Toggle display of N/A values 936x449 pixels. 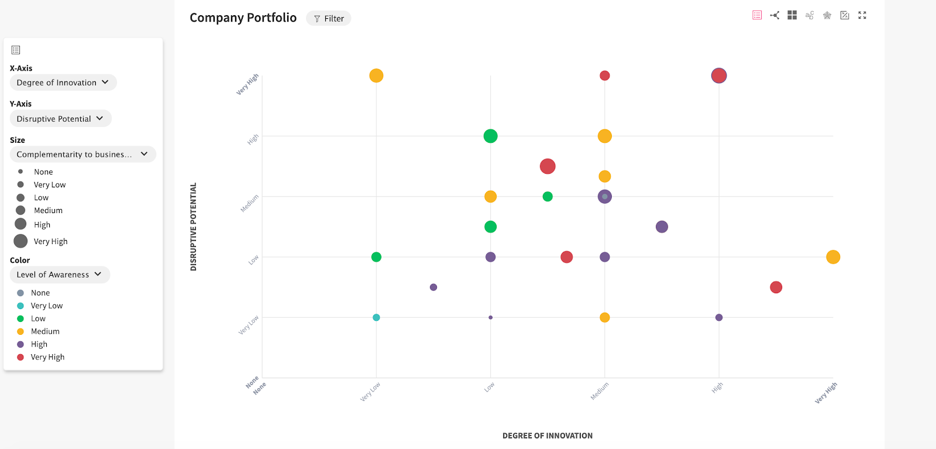point(845,15)
